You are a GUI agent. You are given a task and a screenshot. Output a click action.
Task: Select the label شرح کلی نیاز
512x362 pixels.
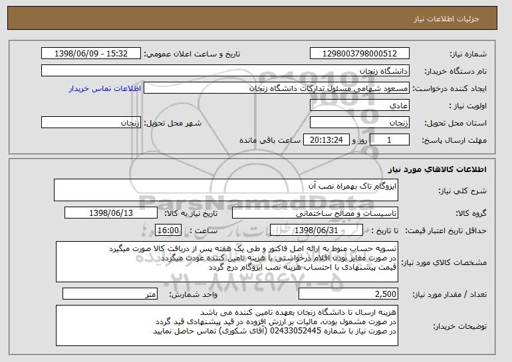[x=462, y=191]
